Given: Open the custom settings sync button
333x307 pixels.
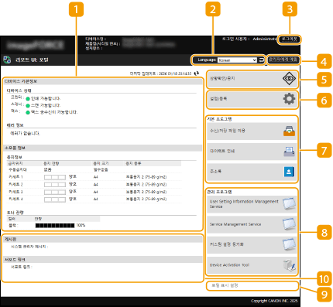Looking at the screenshot, I should point(252,244).
